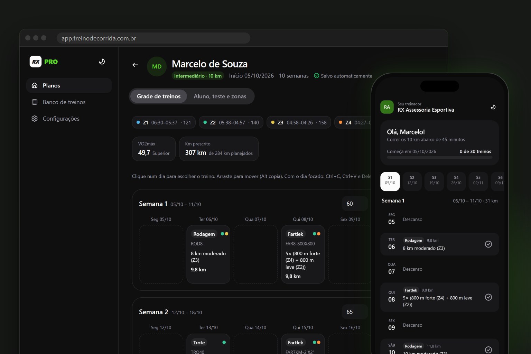This screenshot has width=531, height=354.
Task: Select week S5 02/11 in phone
Action: click(x=478, y=181)
